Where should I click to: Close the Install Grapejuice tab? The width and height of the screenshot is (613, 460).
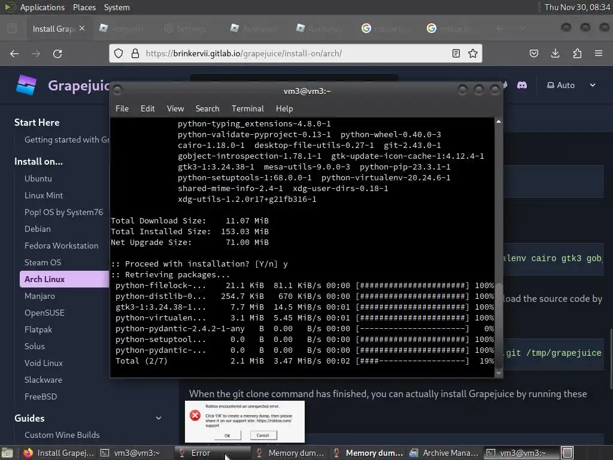(x=81, y=28)
